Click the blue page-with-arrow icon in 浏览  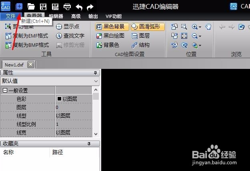241,27
